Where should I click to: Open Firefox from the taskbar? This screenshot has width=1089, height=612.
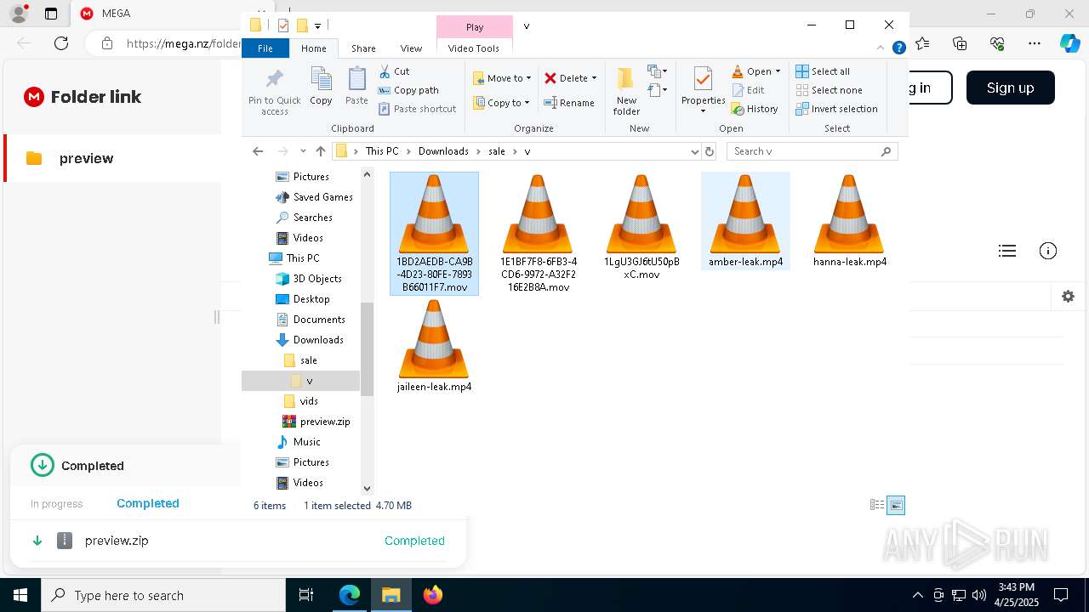click(432, 595)
